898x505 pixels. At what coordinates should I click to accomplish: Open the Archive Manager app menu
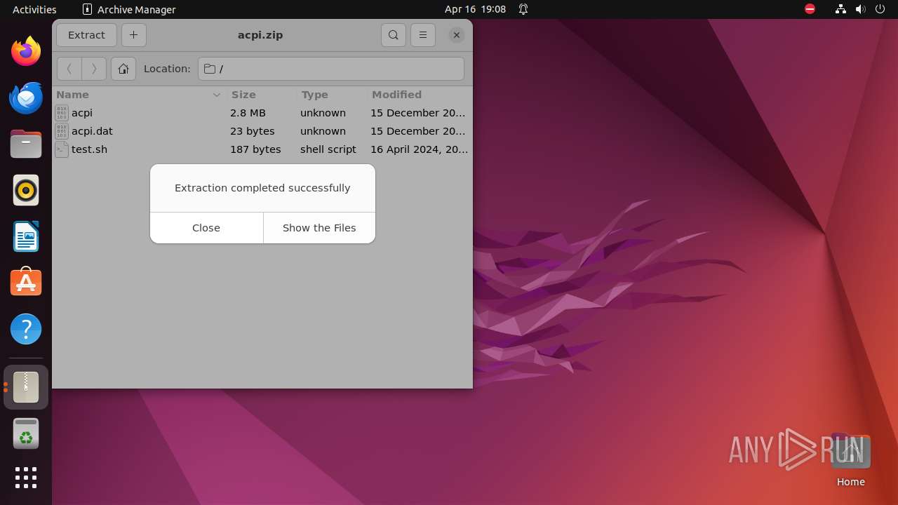point(129,9)
